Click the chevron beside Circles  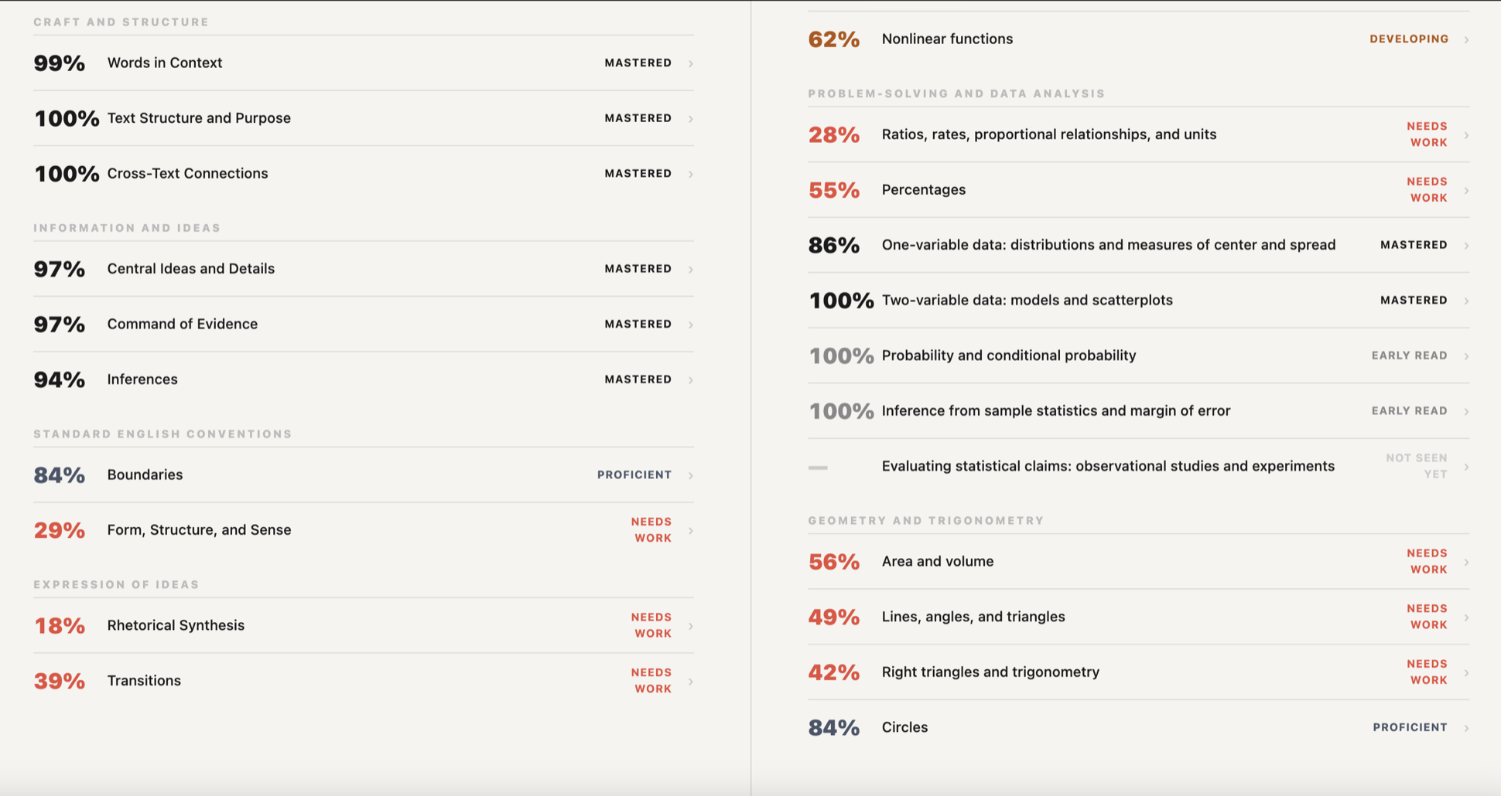[x=1466, y=728]
